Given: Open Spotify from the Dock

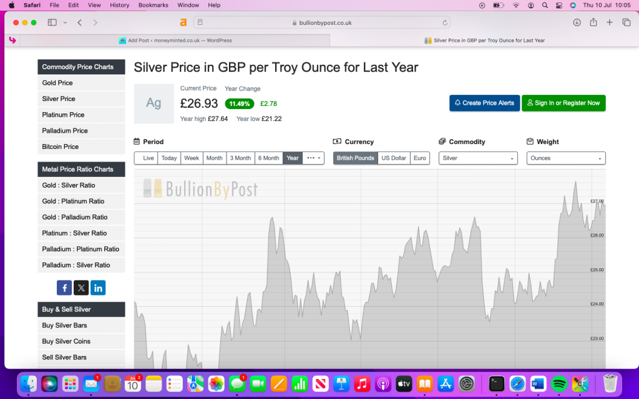Looking at the screenshot, I should (559, 383).
